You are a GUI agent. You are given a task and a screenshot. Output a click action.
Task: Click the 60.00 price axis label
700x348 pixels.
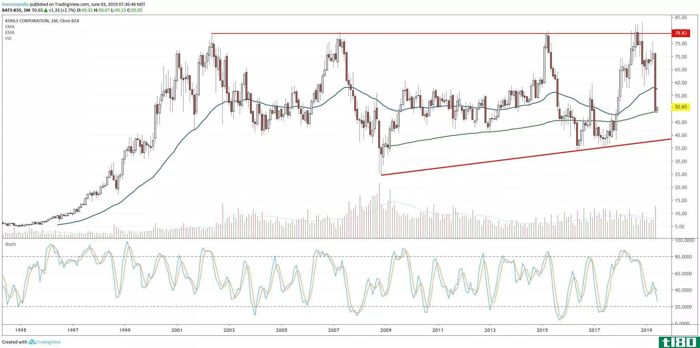pos(681,83)
